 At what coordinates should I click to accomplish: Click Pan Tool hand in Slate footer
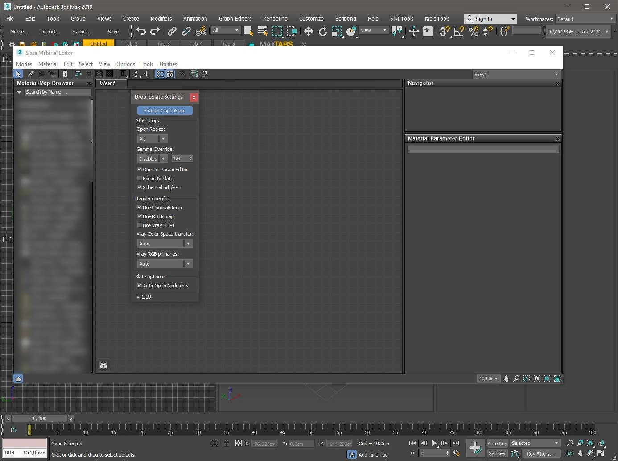(506, 378)
